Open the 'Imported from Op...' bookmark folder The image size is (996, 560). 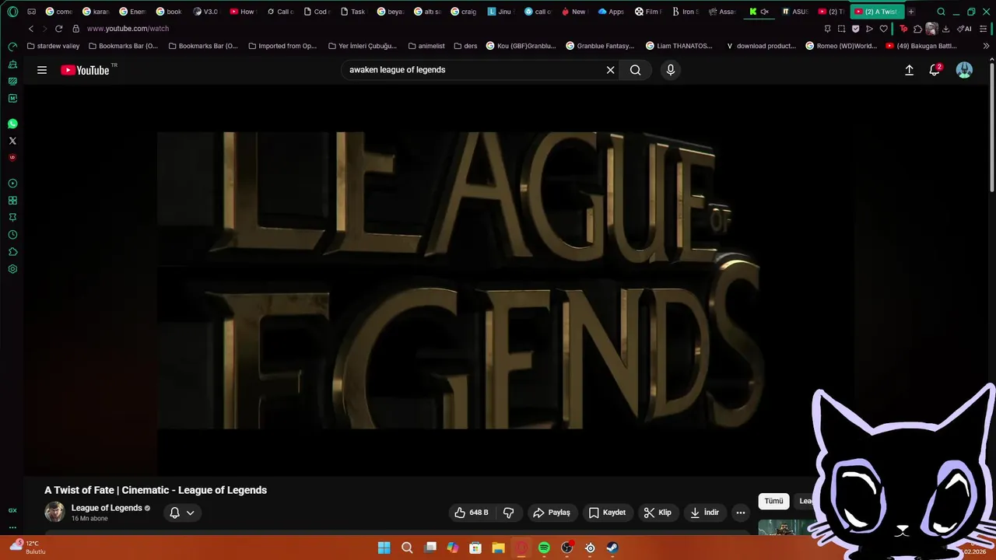[x=282, y=46]
